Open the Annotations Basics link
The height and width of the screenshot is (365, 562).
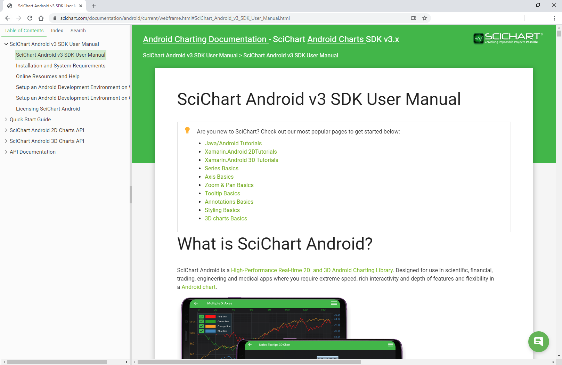coord(229,202)
